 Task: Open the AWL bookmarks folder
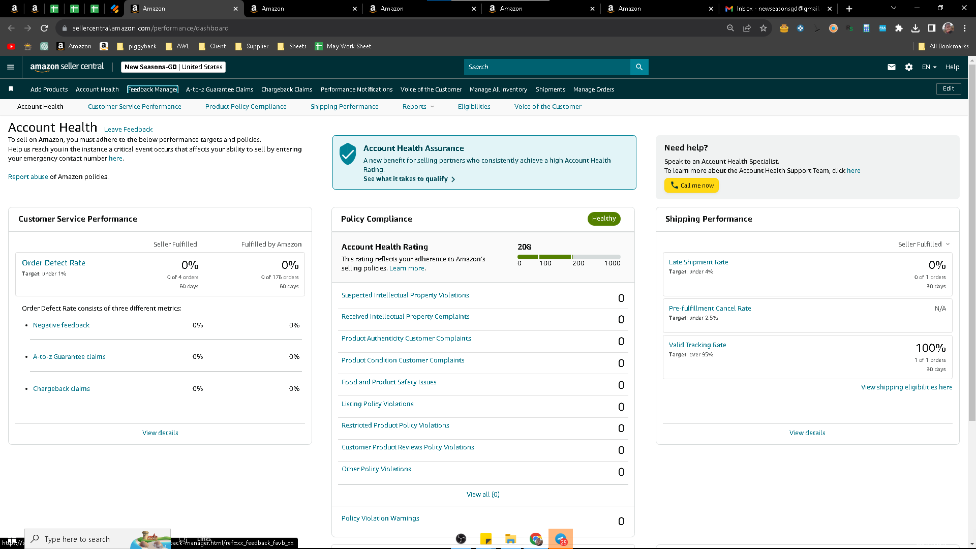point(177,46)
